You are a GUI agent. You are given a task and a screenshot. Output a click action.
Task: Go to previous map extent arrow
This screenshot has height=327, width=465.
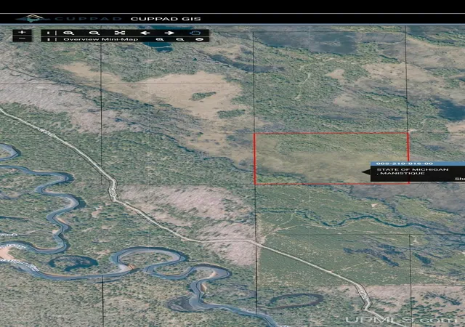[x=145, y=33]
